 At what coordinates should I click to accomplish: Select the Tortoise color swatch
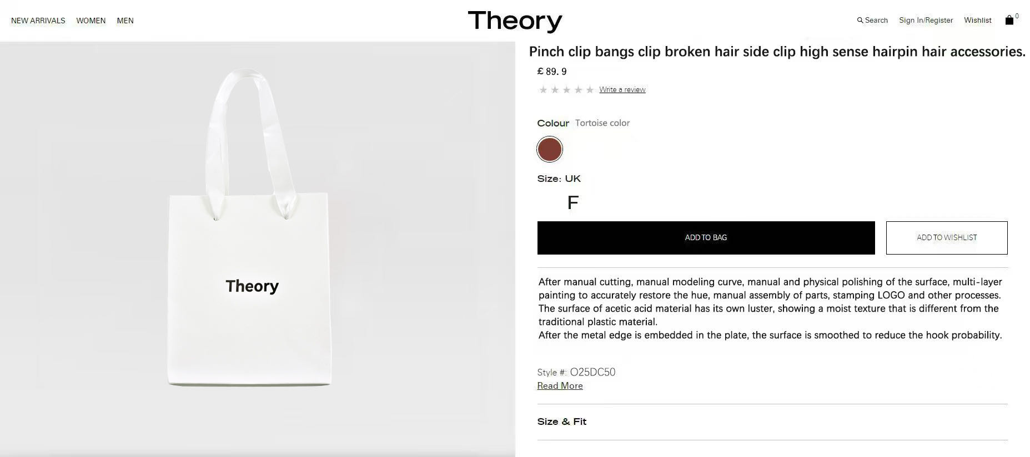coord(550,150)
